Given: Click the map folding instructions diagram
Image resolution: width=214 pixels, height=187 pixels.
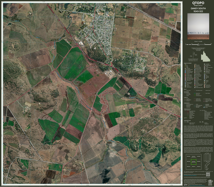Looking at the screenshot, I should point(207,161).
